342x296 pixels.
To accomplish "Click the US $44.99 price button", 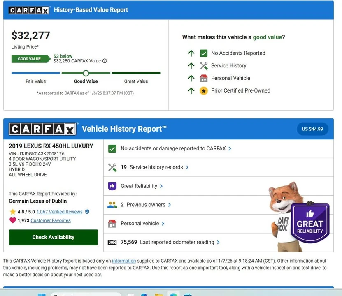I will 312,129.
